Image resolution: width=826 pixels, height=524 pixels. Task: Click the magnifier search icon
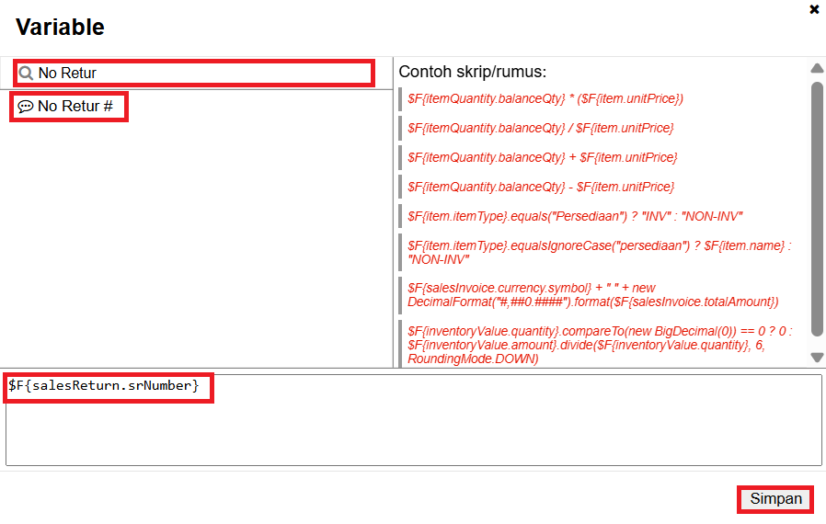[x=27, y=73]
